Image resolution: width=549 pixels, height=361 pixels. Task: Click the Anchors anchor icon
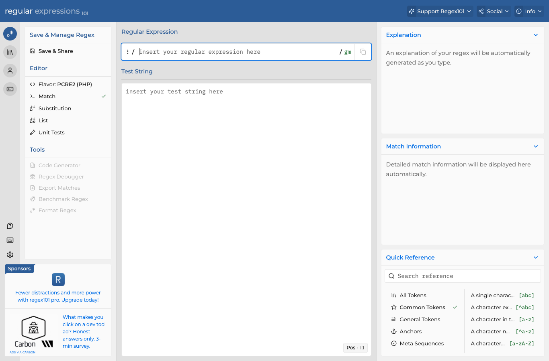tap(394, 331)
